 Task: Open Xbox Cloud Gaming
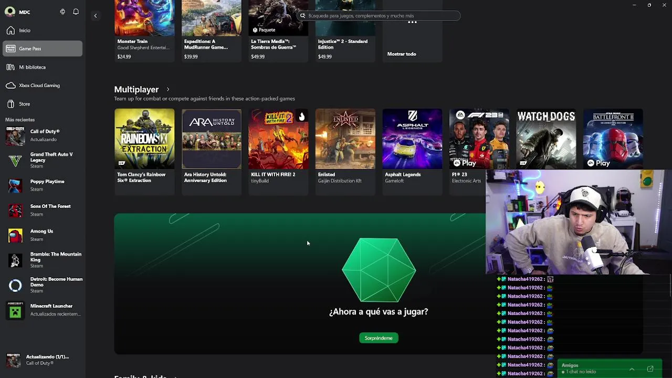[x=43, y=86]
